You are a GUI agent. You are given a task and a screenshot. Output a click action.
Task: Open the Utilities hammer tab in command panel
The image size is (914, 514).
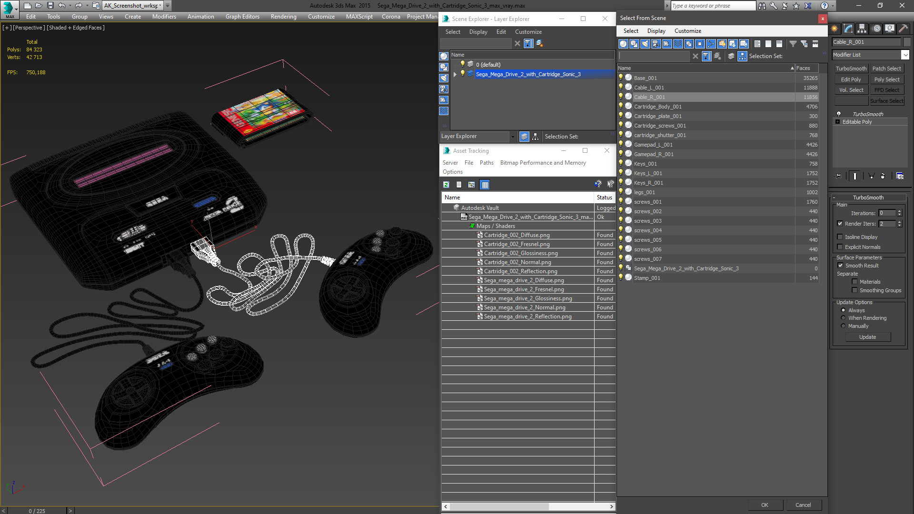pos(904,29)
